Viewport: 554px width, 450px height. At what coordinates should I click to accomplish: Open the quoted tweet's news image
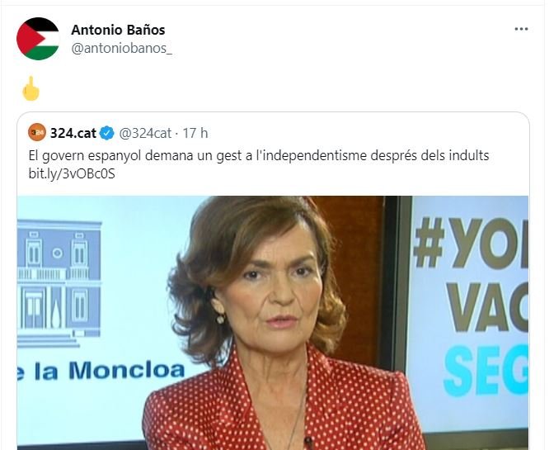(x=273, y=323)
